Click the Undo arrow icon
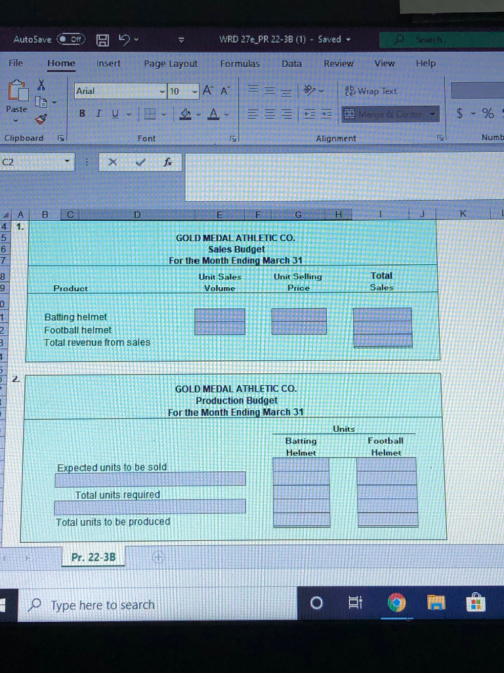This screenshot has height=673, width=504. [x=124, y=39]
